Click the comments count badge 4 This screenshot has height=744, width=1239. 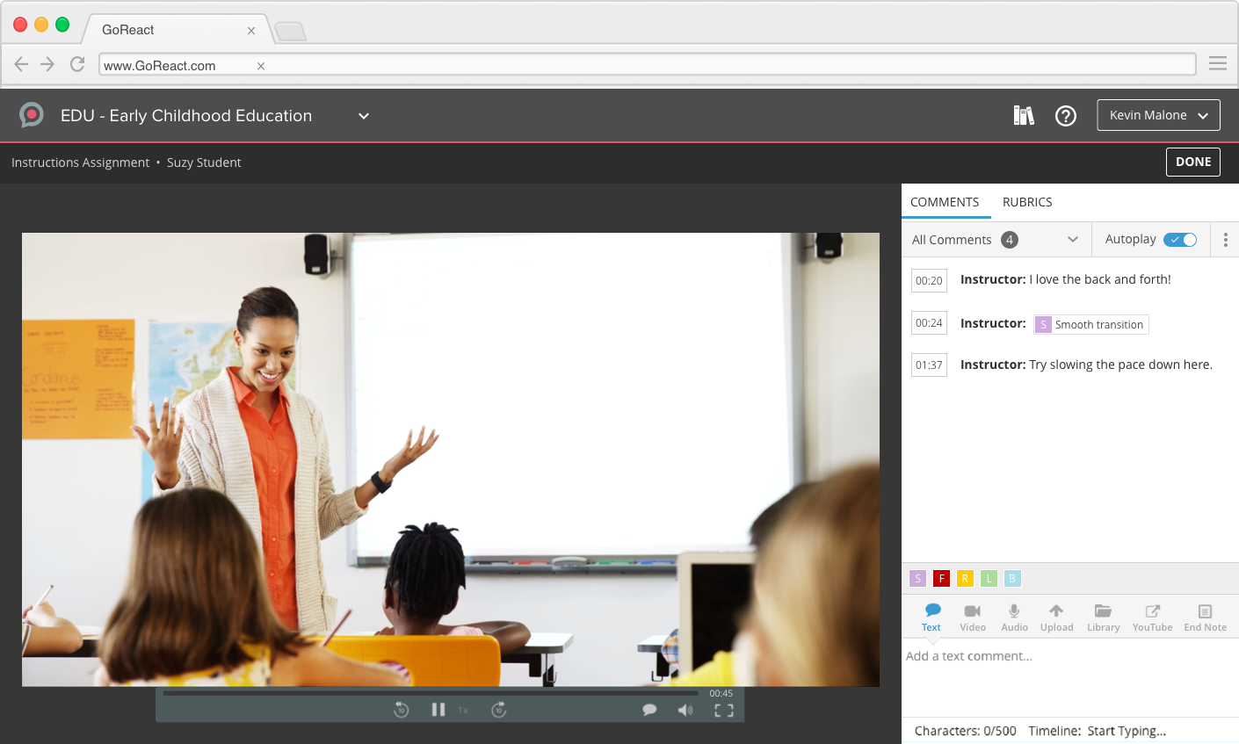tap(1010, 240)
